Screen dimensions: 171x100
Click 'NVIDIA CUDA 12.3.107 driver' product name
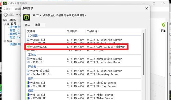pyautogui.click(x=105, y=47)
